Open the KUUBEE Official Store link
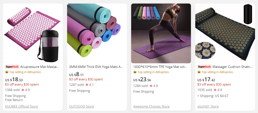The width and height of the screenshot is (258, 113). (21, 106)
